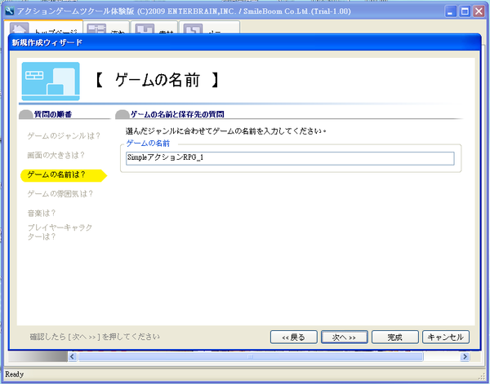Minimize the main application window
The width and height of the screenshot is (490, 384).
tap(450, 11)
